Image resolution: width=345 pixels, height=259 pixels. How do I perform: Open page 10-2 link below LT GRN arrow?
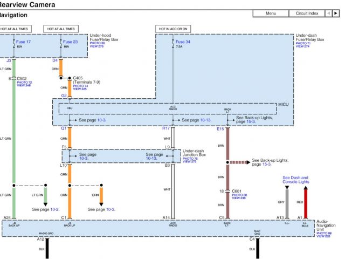pos(54,209)
